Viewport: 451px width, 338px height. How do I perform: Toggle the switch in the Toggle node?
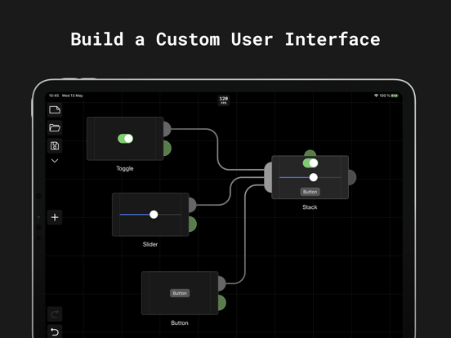tap(125, 139)
